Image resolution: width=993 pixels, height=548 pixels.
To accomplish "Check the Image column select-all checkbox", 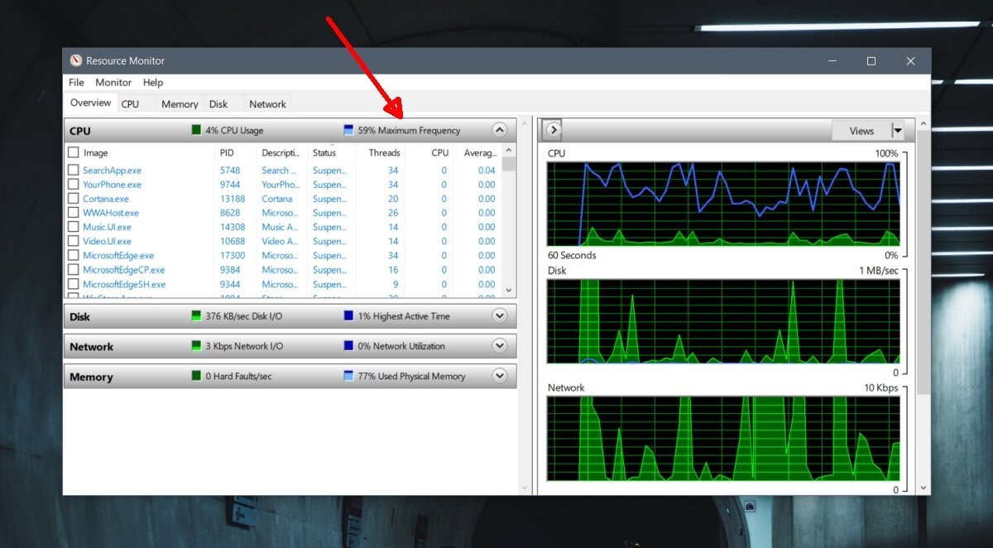I will click(x=74, y=152).
